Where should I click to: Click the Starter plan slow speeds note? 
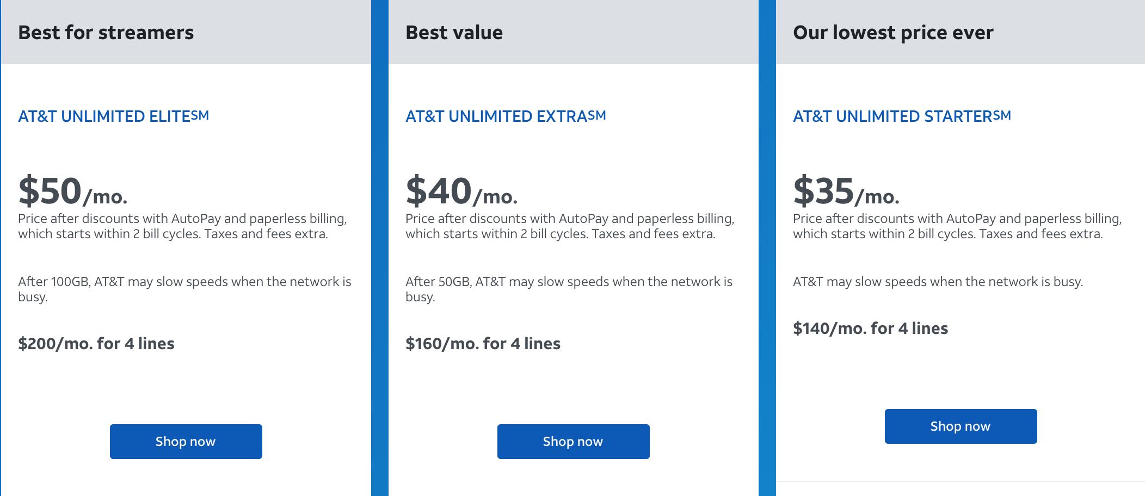click(937, 282)
